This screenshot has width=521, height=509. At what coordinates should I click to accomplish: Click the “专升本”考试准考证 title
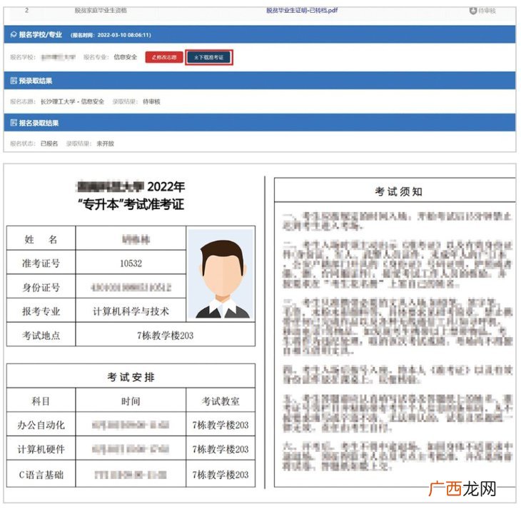(131, 204)
